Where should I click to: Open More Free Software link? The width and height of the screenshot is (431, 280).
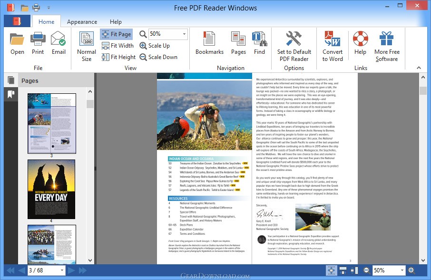pyautogui.click(x=387, y=47)
